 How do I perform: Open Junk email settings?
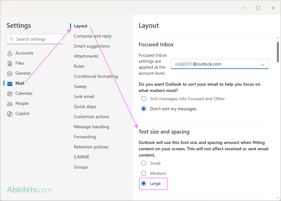pos(84,96)
